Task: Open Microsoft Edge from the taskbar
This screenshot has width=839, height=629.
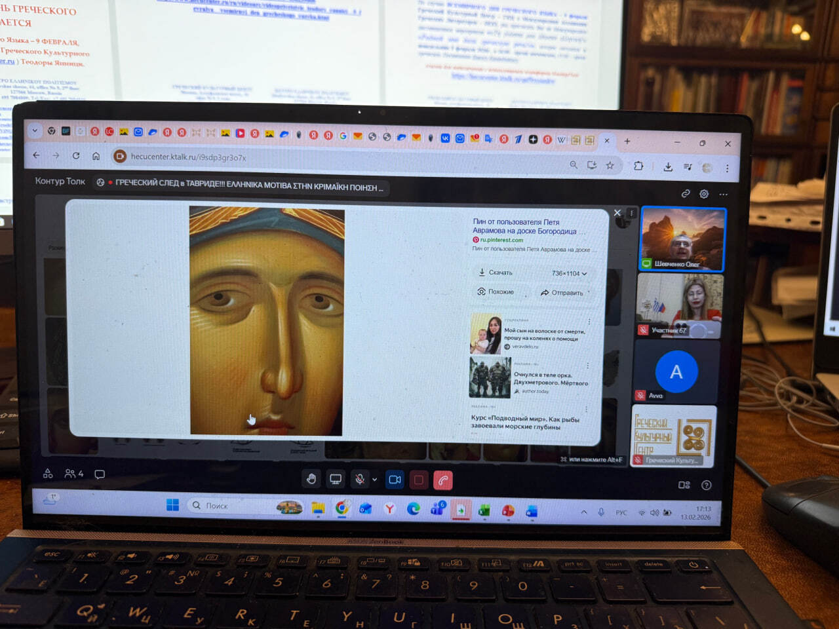Action: pos(413,508)
